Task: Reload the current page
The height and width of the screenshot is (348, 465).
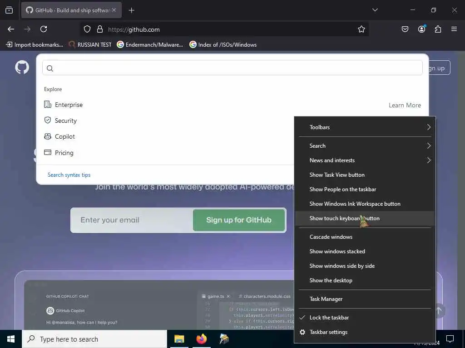Action: 44,29
